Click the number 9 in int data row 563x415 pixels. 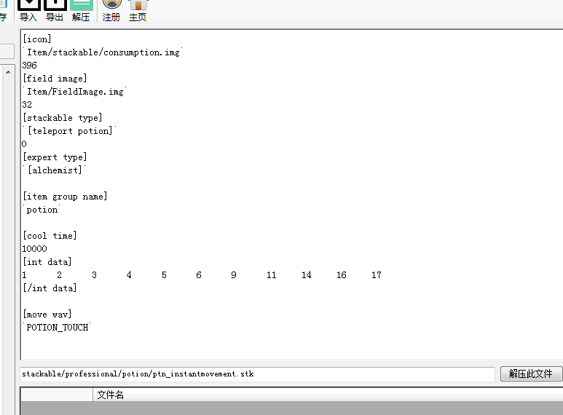point(234,275)
